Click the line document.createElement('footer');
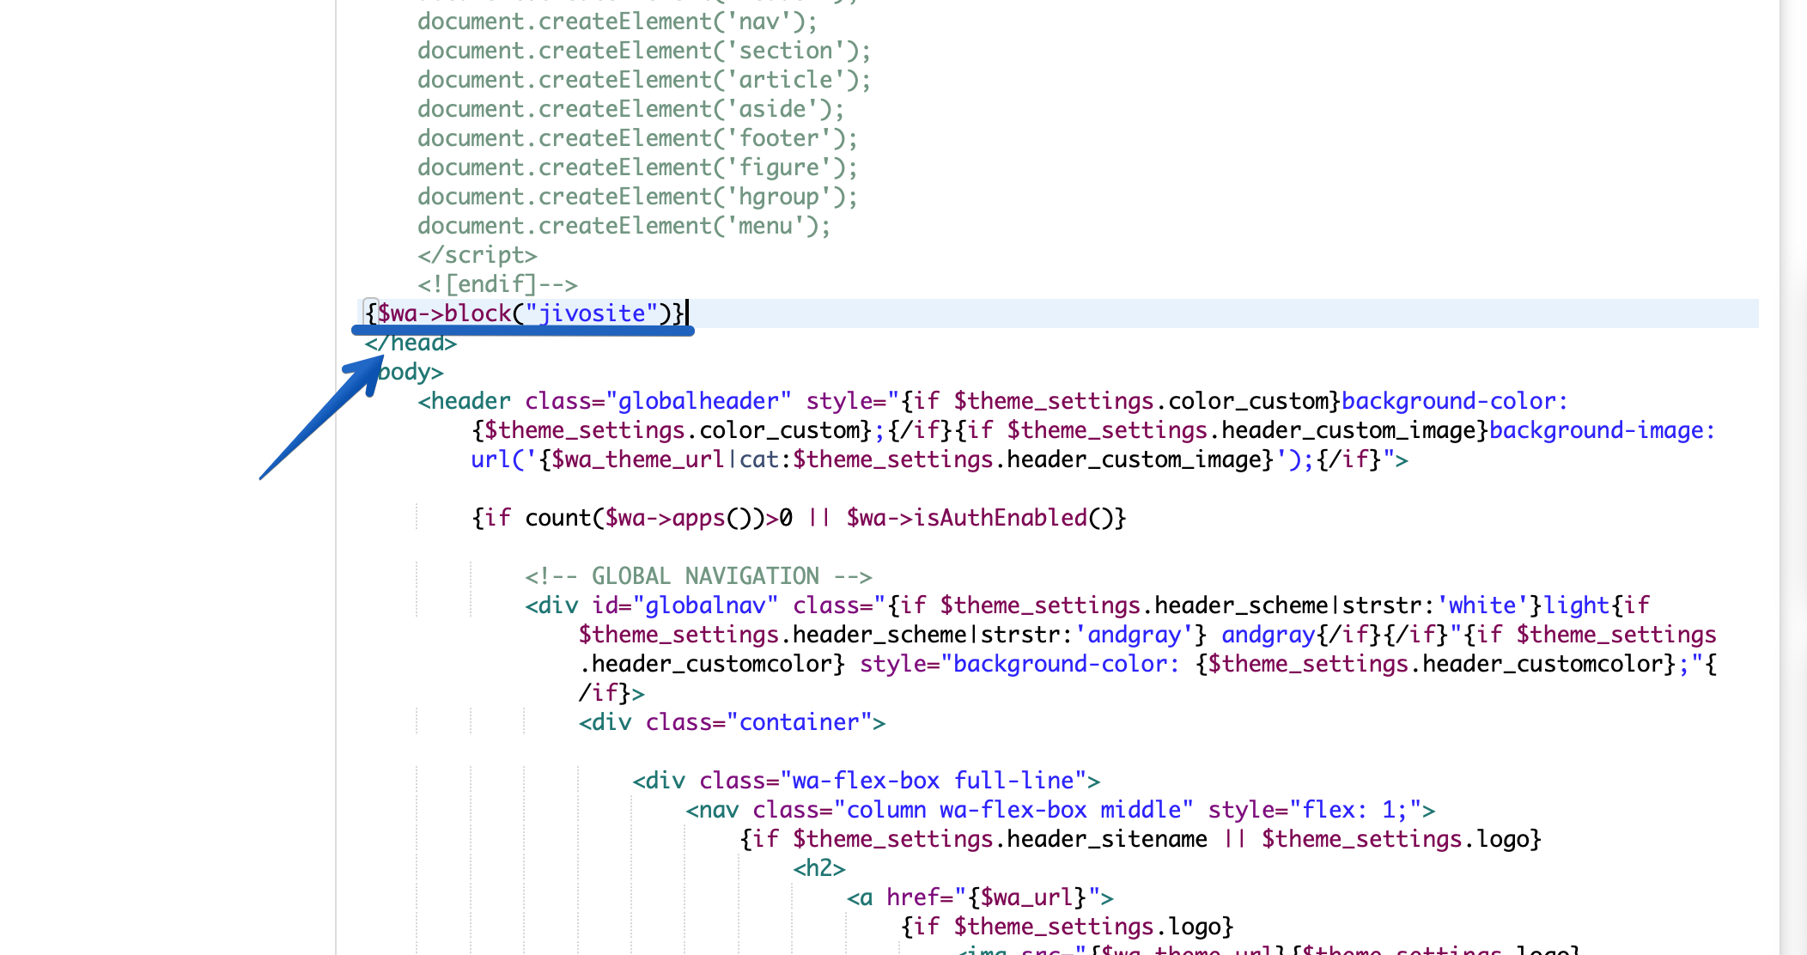Image resolution: width=1807 pixels, height=955 pixels. [x=637, y=138]
